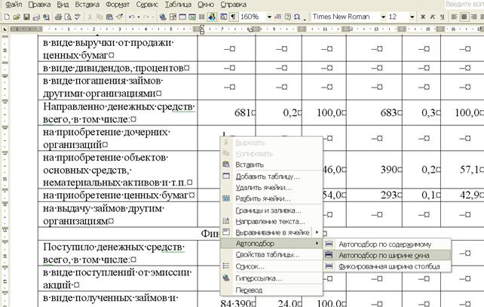Select Перевод in context menu

point(271,290)
